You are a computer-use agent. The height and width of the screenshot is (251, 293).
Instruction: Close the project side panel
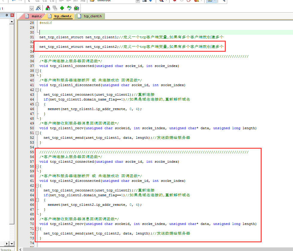click(12, 15)
